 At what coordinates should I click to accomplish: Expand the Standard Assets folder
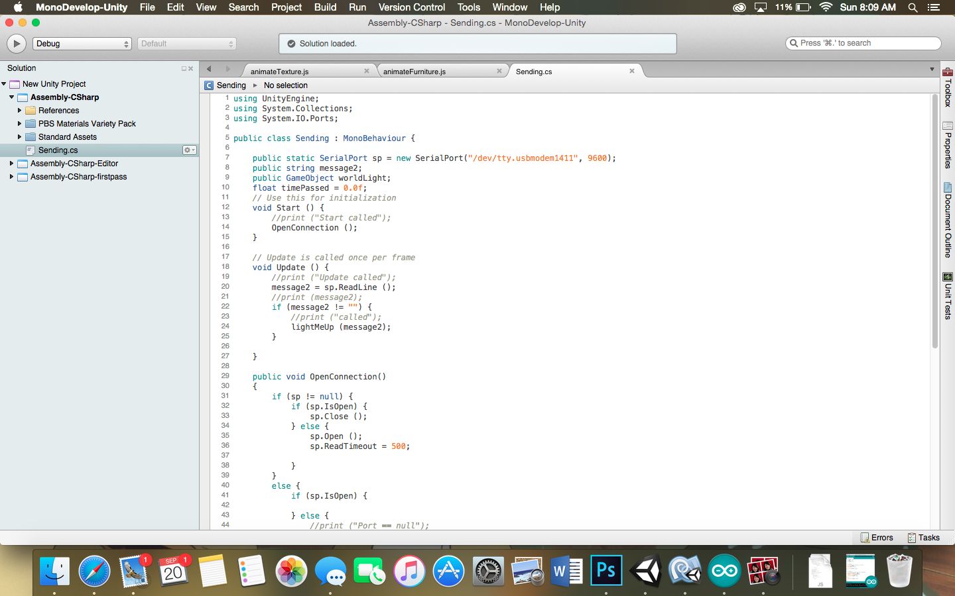click(x=19, y=137)
